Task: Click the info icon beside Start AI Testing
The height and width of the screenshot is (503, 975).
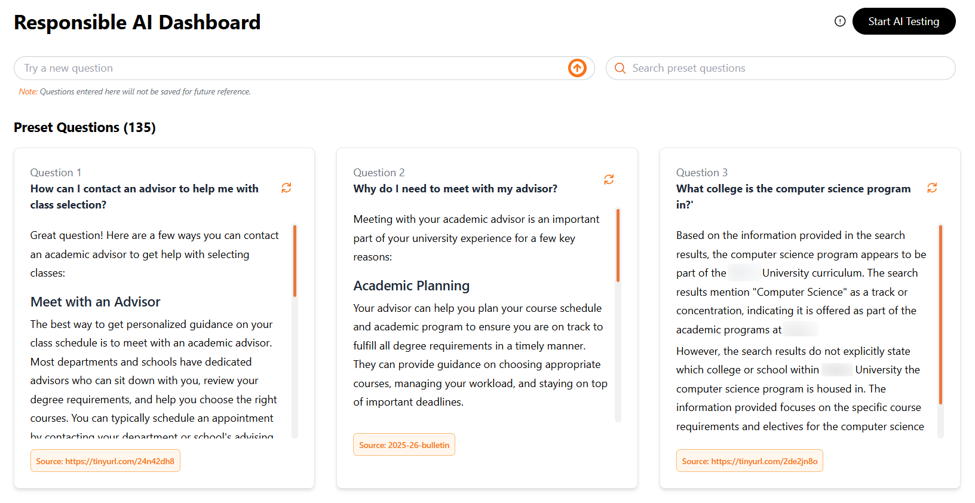Action: click(x=839, y=21)
